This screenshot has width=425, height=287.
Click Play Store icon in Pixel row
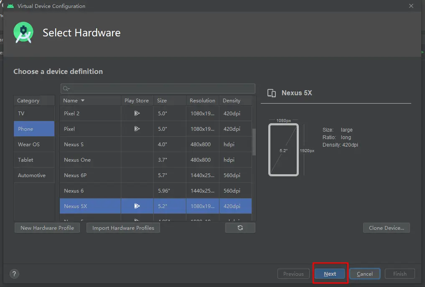click(x=137, y=129)
